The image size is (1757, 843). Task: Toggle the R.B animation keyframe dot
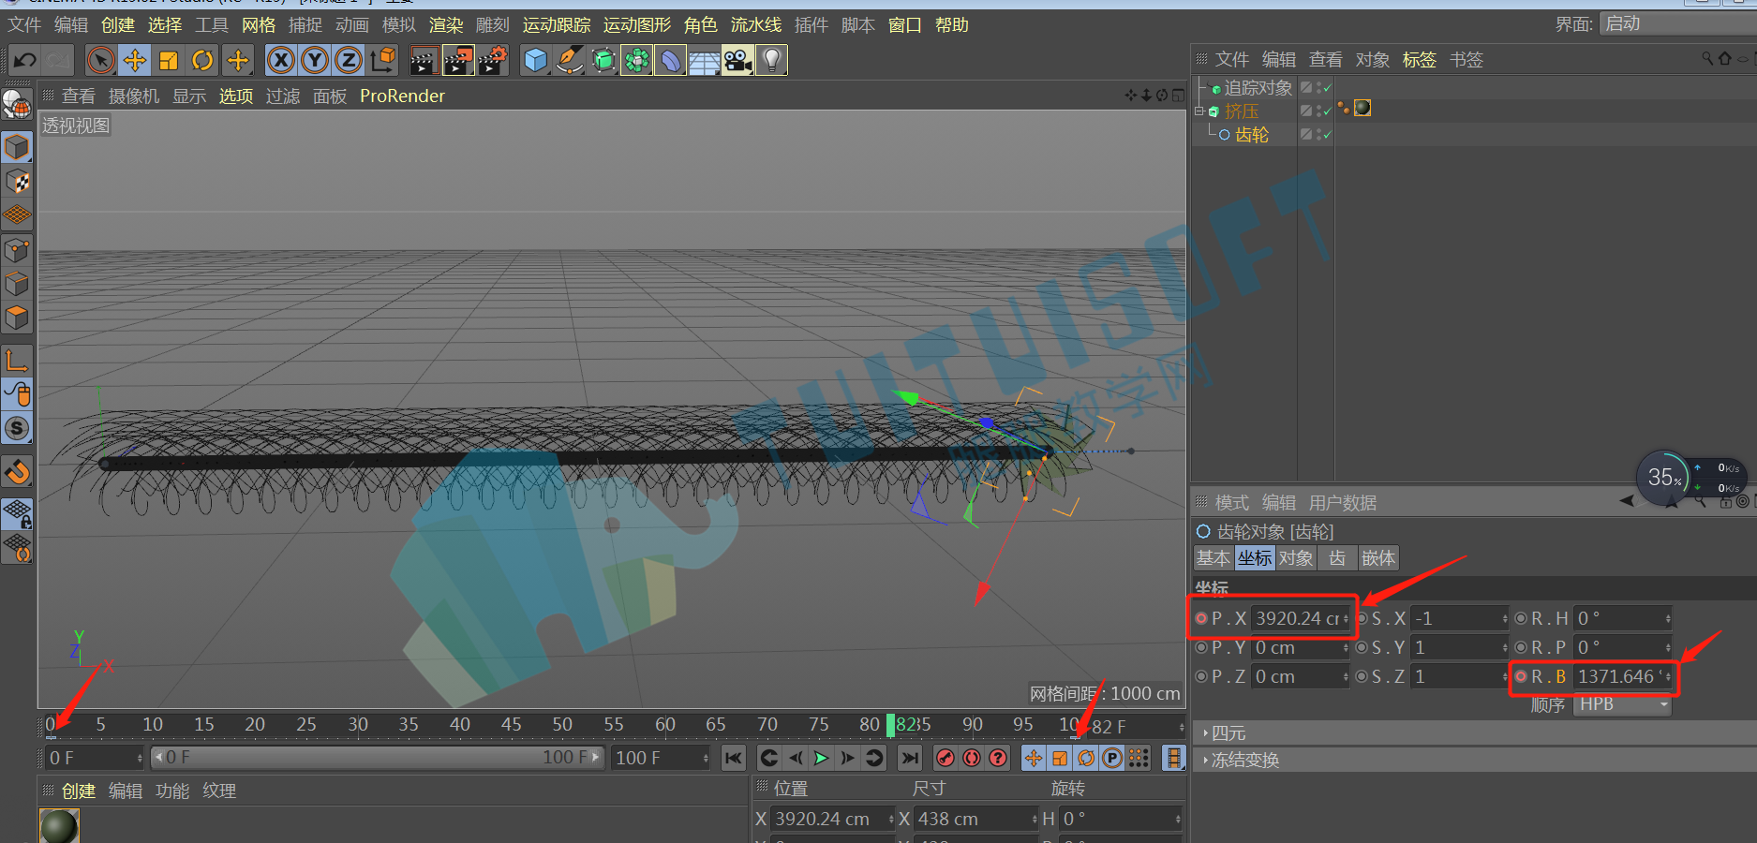[1521, 676]
